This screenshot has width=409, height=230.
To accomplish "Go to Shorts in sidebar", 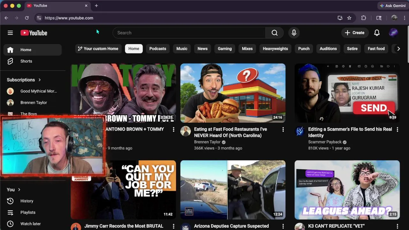I will (33, 61).
